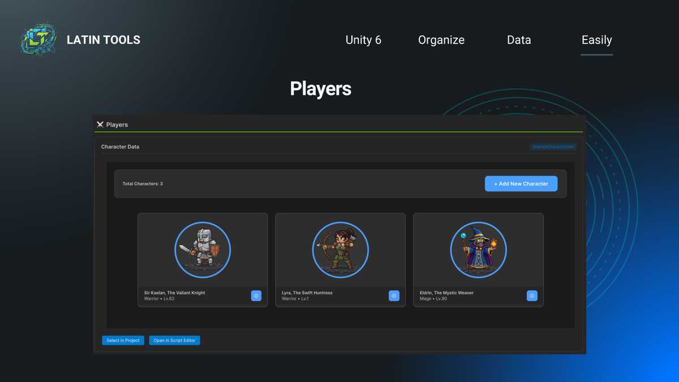Screen dimensions: 679x382
Task: Select Sir Kaelan's knight portrait
Action: point(202,250)
